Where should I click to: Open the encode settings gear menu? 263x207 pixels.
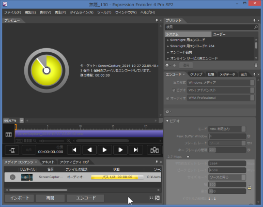click(x=168, y=112)
